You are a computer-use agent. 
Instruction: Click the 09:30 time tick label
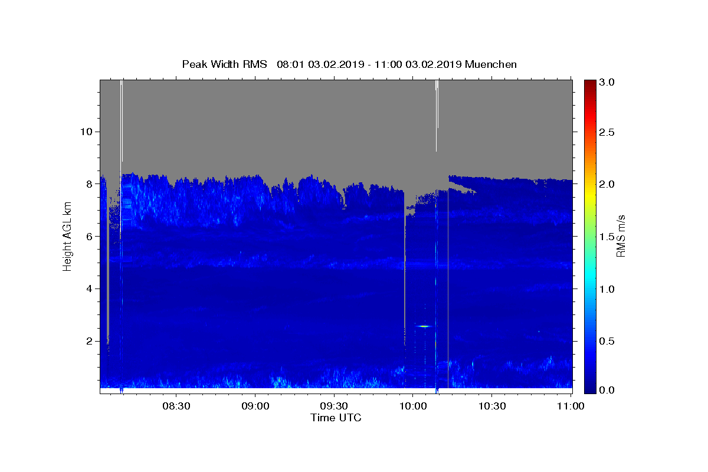334,406
